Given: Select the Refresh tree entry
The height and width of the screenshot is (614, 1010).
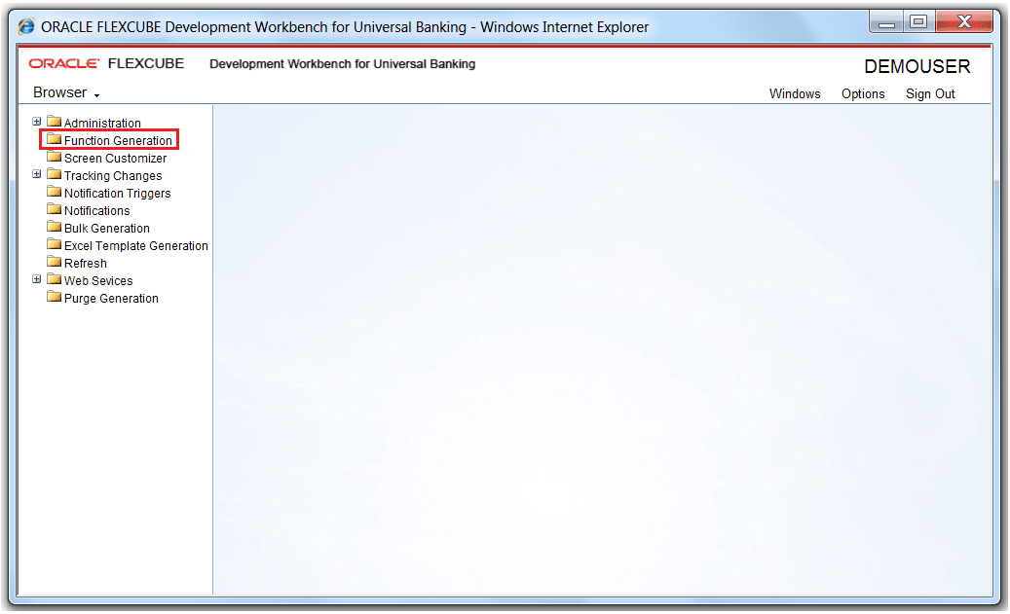Looking at the screenshot, I should point(85,264).
